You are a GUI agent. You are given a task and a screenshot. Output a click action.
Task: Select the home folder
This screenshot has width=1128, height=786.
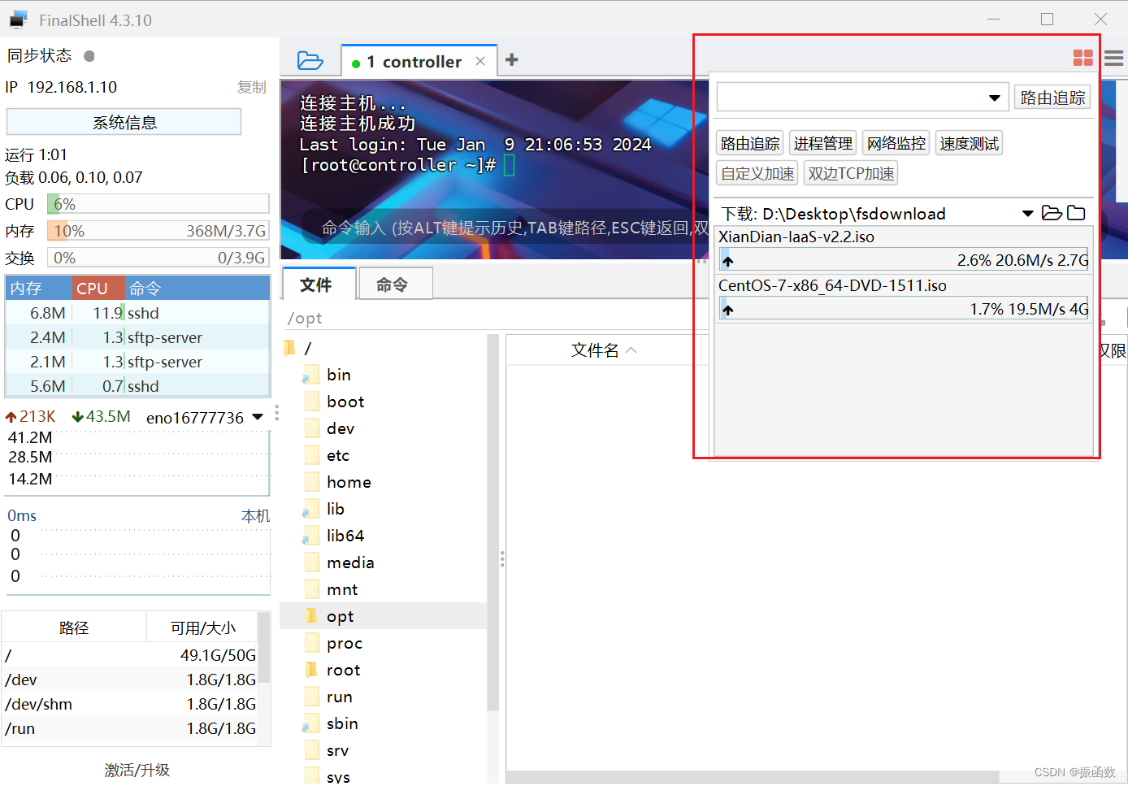[x=349, y=482]
